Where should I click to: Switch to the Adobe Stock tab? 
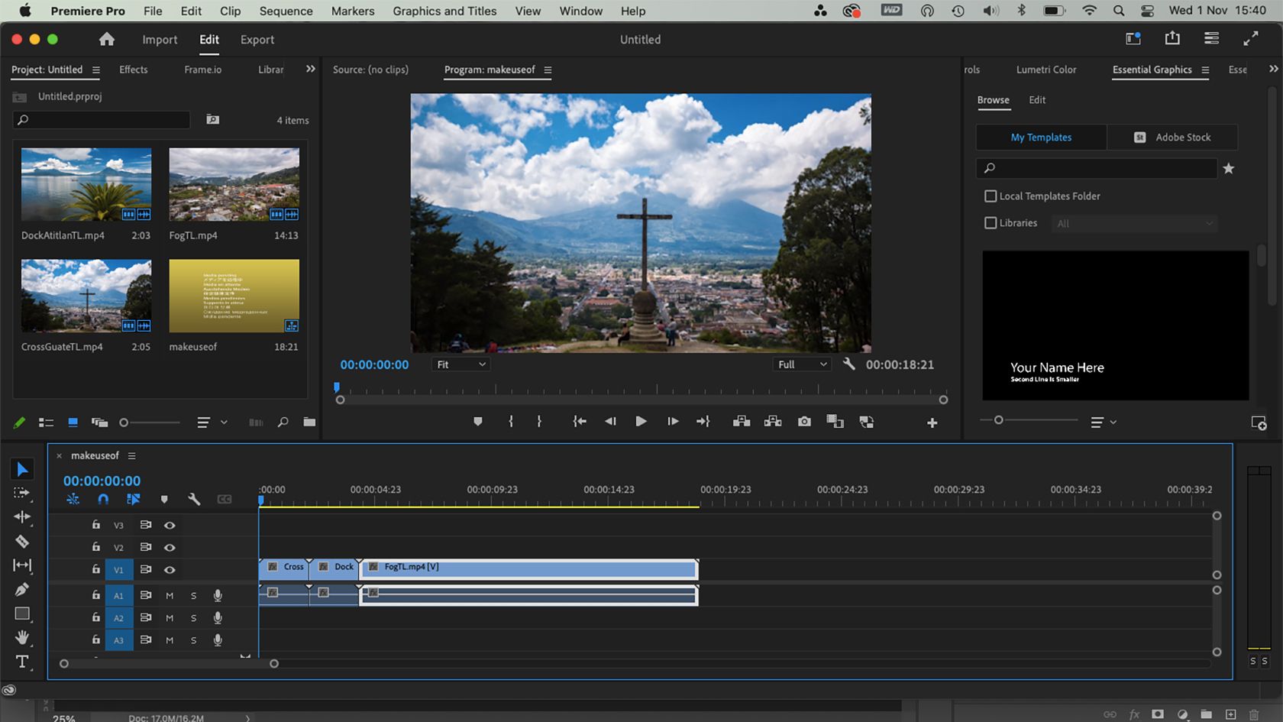[x=1172, y=138]
